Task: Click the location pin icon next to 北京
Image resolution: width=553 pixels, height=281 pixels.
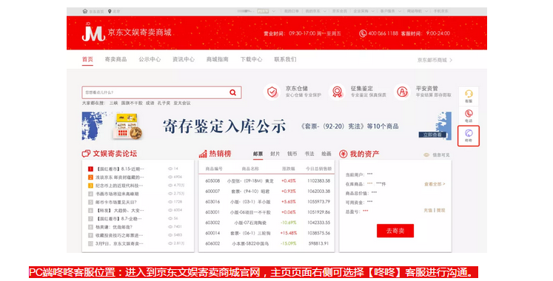Action: [110, 11]
